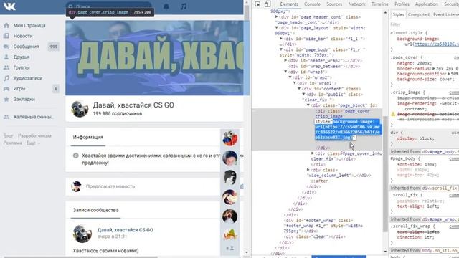The image size is (459, 258).
Task: Click the Реклама footer link
Action: pos(13,143)
